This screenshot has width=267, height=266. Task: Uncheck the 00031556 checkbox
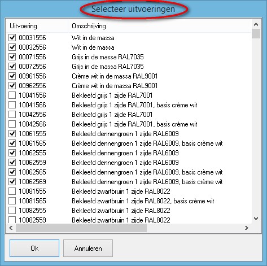click(x=12, y=37)
